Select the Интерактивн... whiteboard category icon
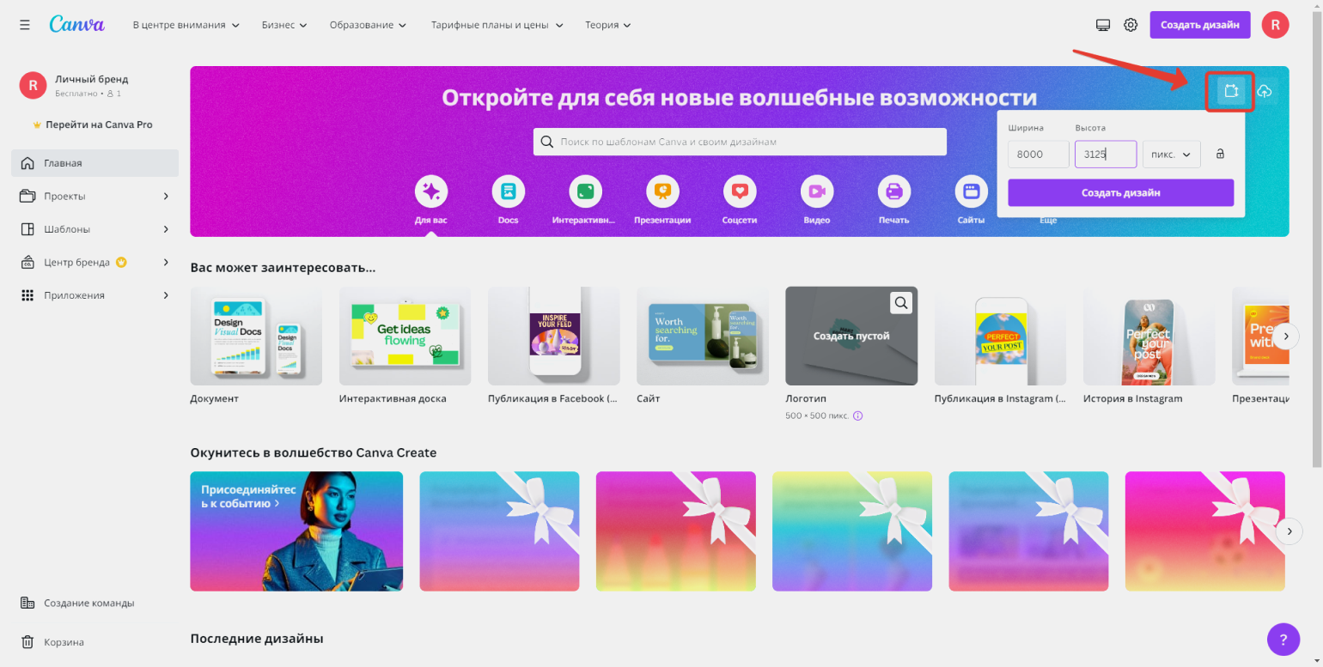This screenshot has width=1323, height=667. click(x=585, y=191)
